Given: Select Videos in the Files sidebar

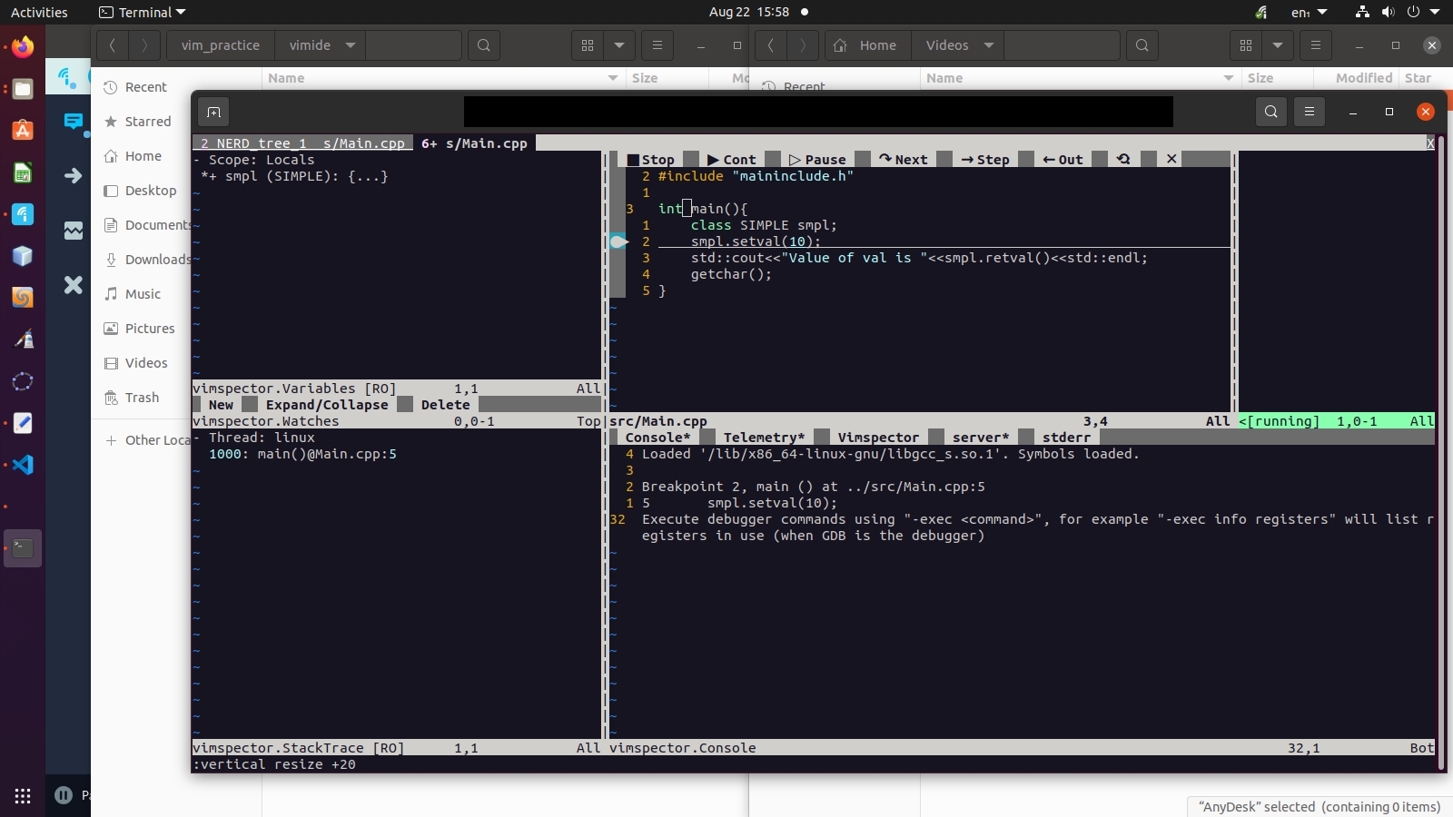Looking at the screenshot, I should click(143, 362).
